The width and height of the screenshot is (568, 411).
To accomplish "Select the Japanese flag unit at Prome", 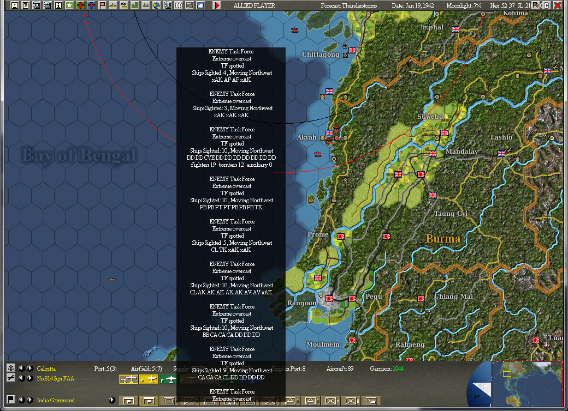I will tap(340, 237).
